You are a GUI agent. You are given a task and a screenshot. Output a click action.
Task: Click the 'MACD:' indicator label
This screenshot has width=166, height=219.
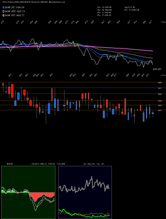pyautogui.click(x=10, y=164)
